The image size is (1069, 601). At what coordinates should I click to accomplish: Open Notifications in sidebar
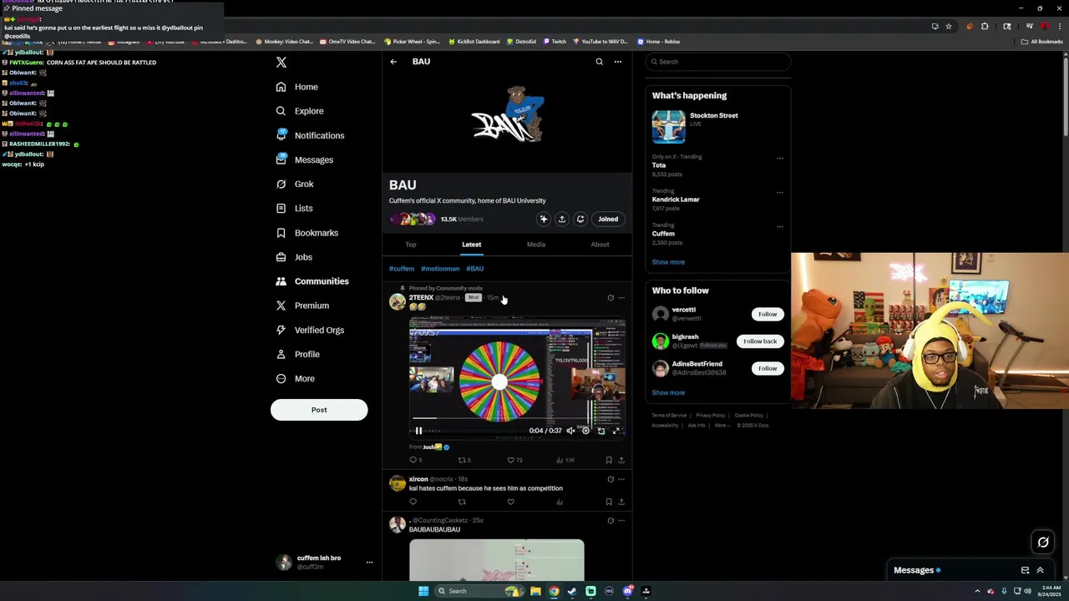tap(309, 135)
